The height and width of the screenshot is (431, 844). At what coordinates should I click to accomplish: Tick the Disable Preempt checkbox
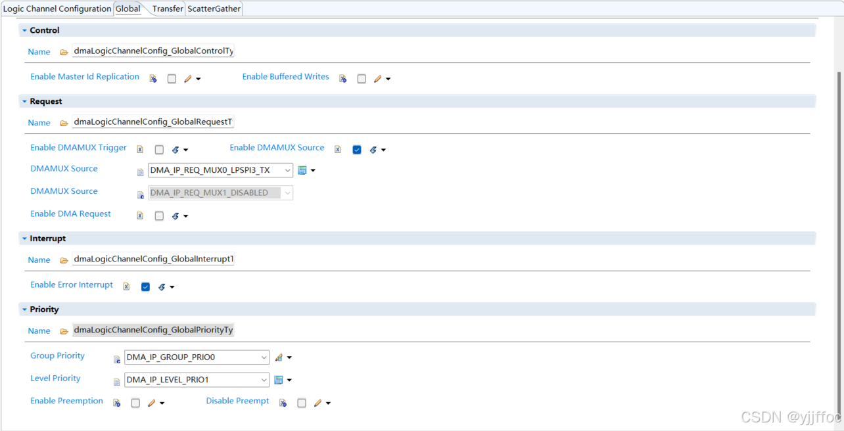pos(302,403)
